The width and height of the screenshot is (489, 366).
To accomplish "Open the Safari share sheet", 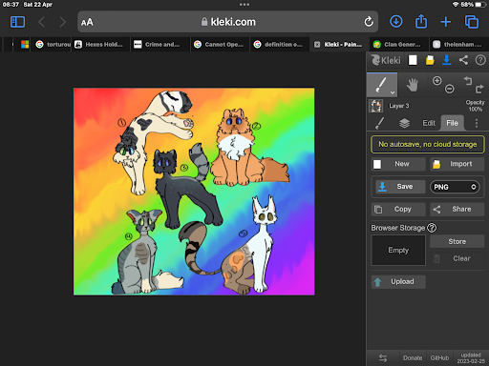I will pos(421,22).
